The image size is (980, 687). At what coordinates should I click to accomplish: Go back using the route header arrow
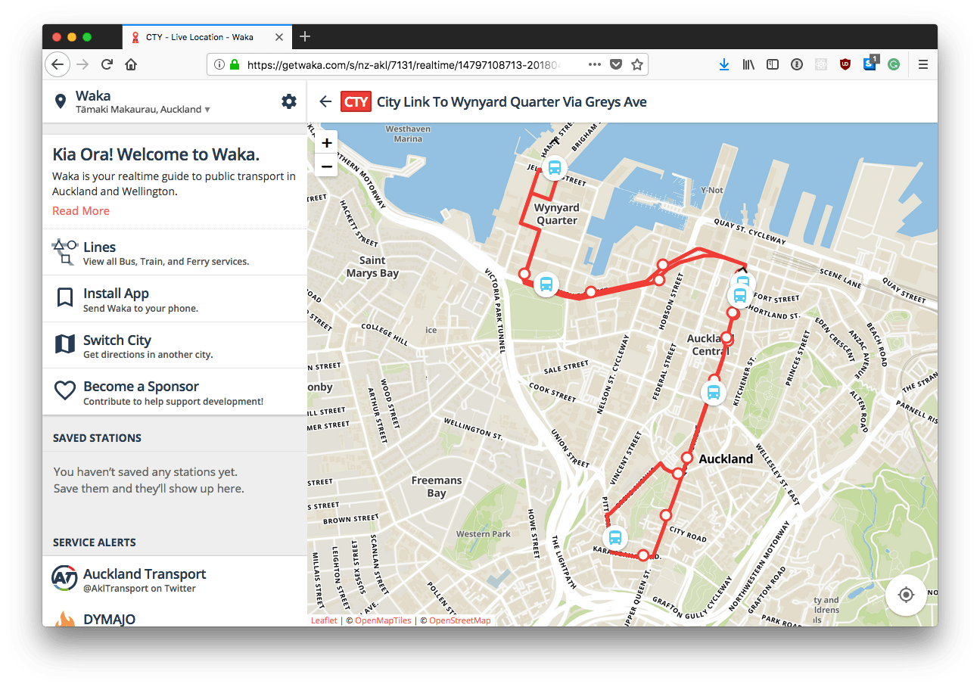pyautogui.click(x=325, y=102)
